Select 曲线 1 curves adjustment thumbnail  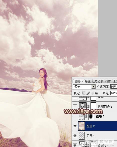tap(82, 144)
